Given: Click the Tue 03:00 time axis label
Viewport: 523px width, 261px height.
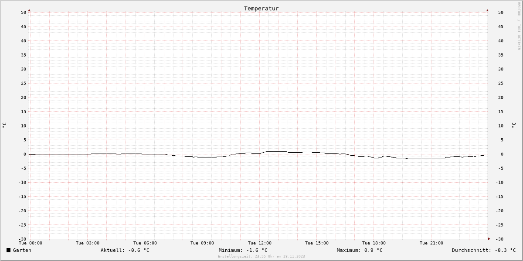Looking at the screenshot, I should click(88, 243).
